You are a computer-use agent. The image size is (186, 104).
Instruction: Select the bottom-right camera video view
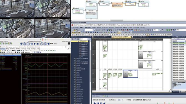click(53, 28)
